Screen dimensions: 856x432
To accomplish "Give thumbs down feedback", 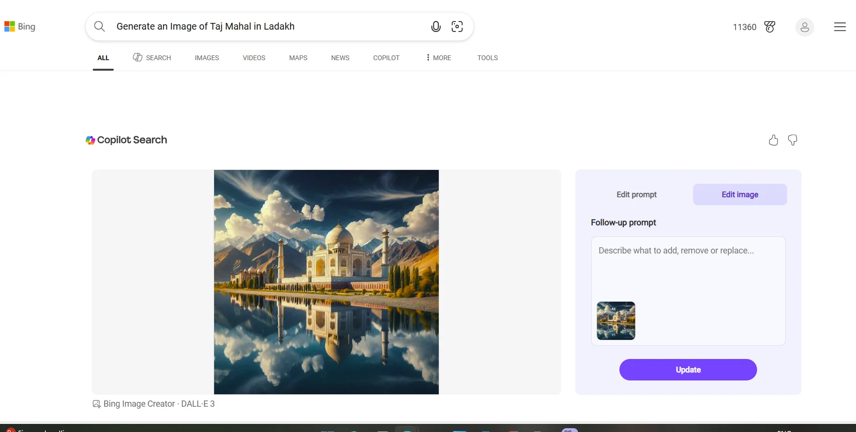I will click(792, 140).
